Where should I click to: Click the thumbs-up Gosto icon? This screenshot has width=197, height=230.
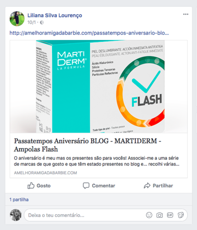pos(31,185)
